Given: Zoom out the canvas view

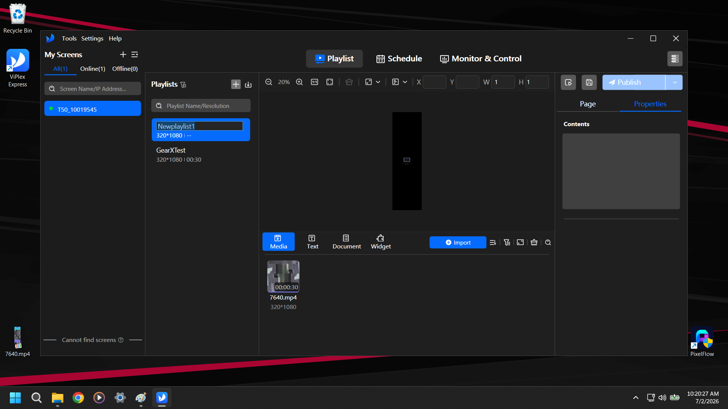Looking at the screenshot, I should click(x=268, y=82).
